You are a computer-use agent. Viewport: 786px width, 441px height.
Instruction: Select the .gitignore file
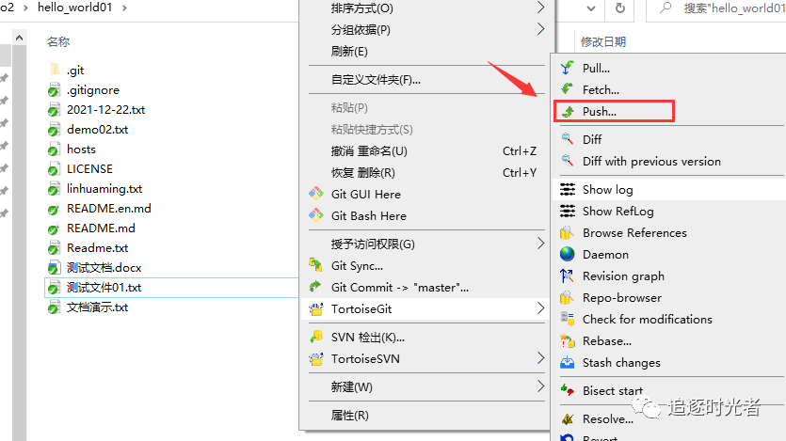[x=93, y=90]
